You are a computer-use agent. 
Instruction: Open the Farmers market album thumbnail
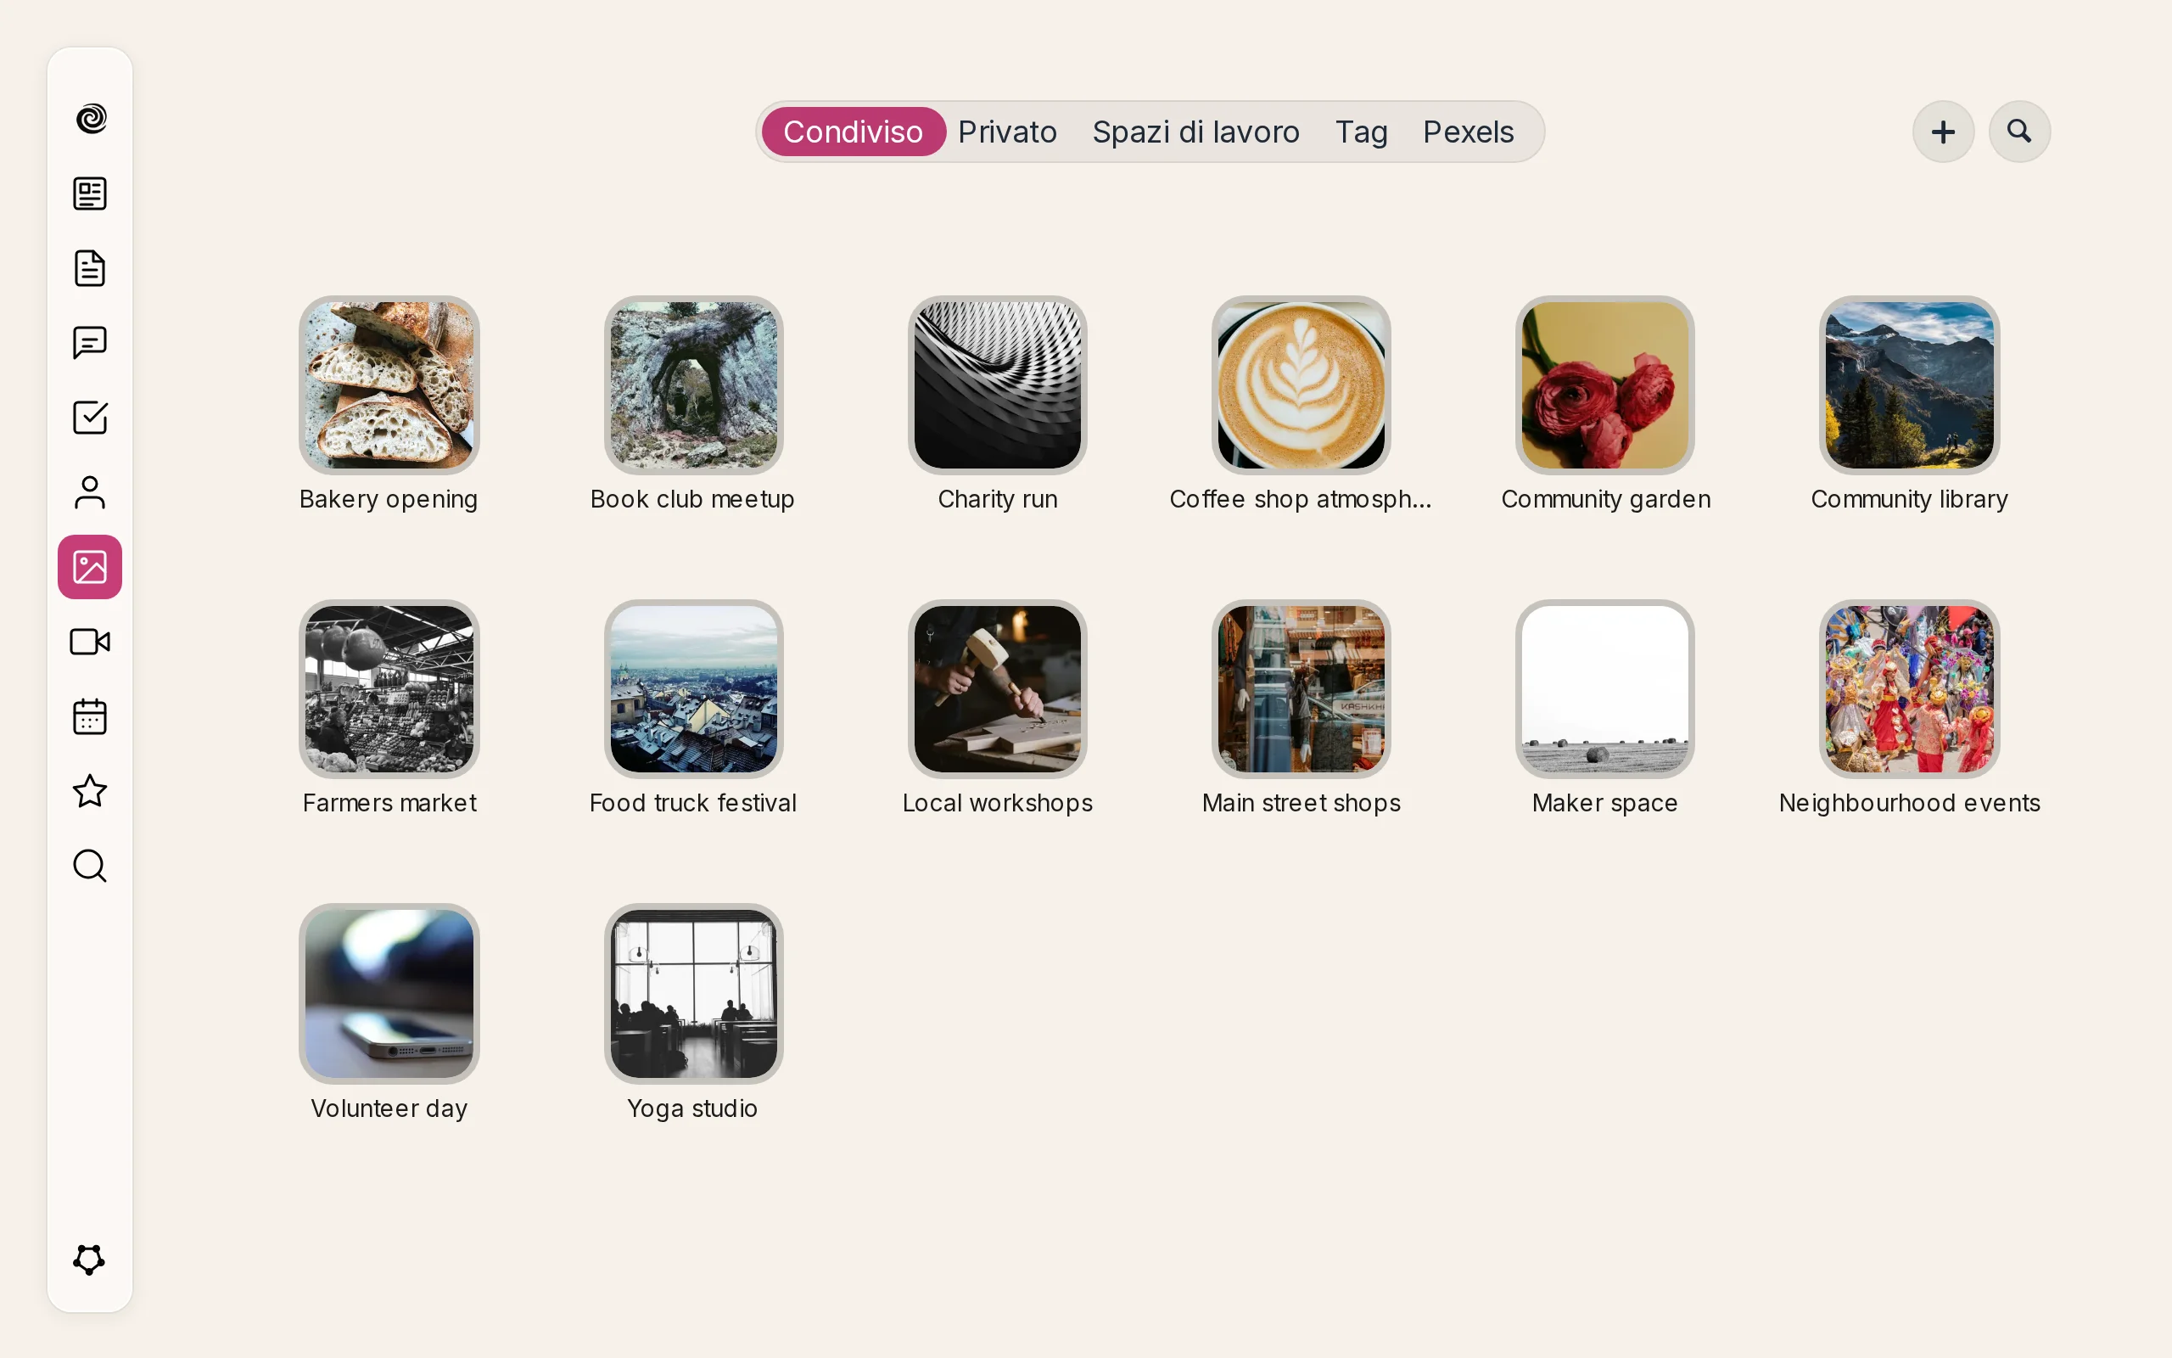pyautogui.click(x=389, y=689)
